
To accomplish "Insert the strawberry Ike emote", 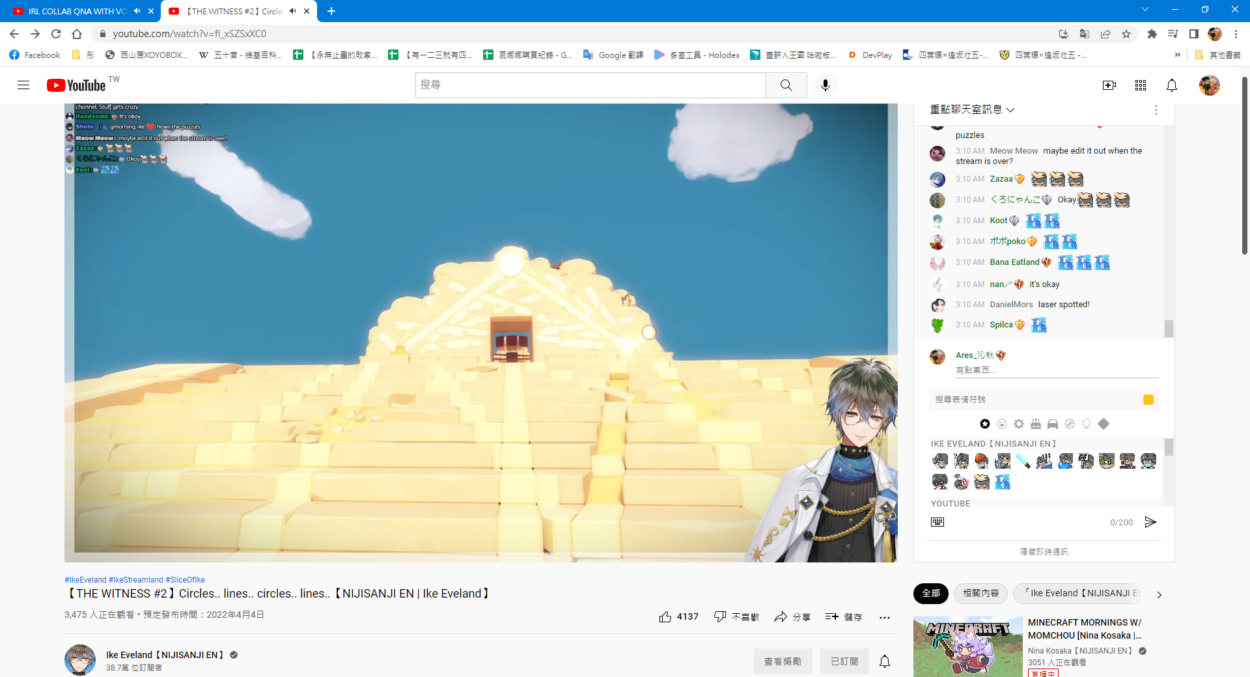I will (982, 461).
